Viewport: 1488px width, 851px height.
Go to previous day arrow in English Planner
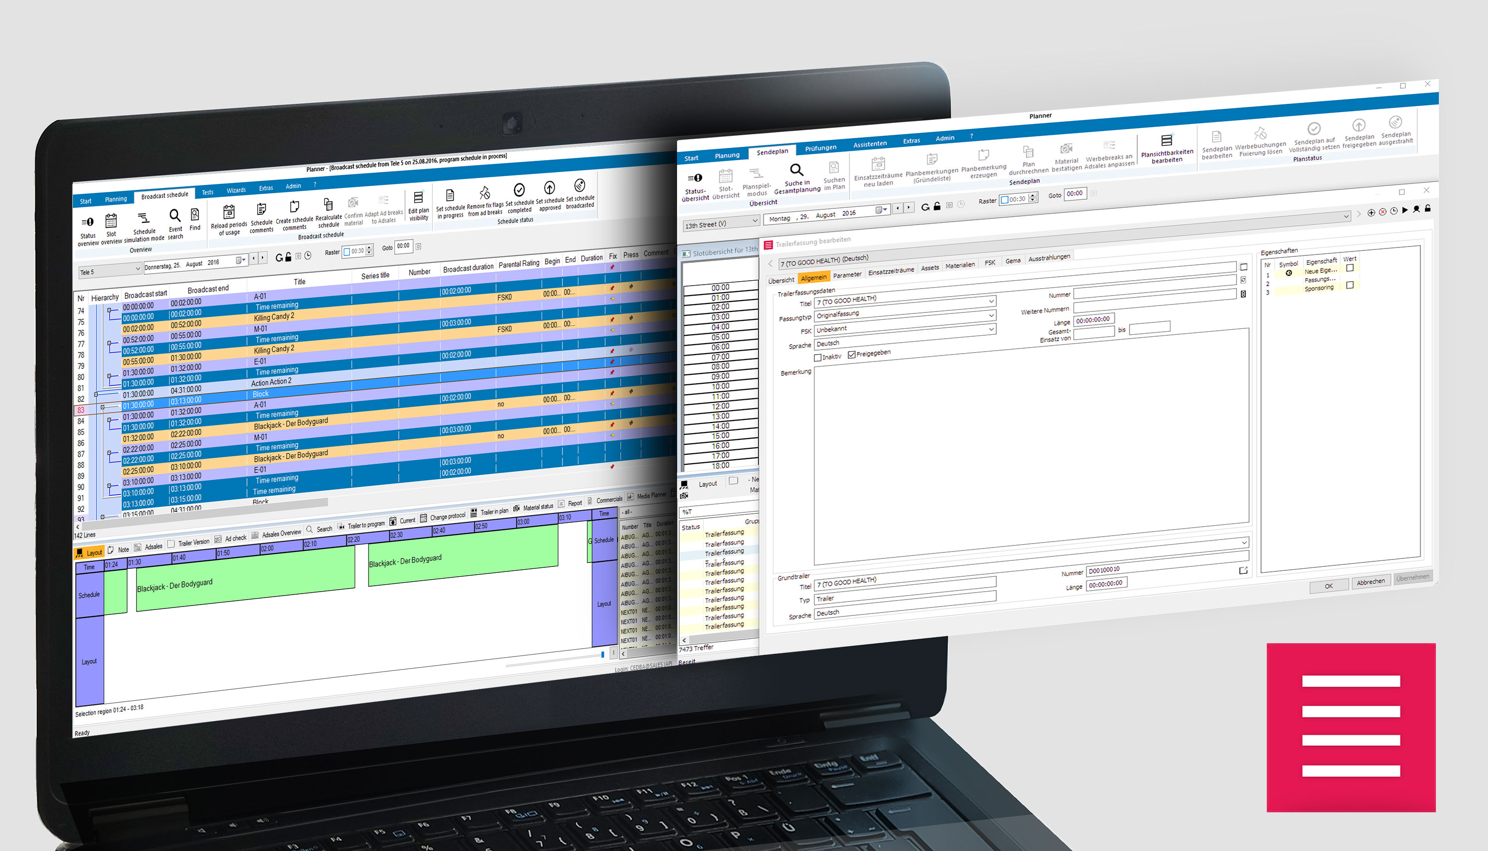coord(253,258)
